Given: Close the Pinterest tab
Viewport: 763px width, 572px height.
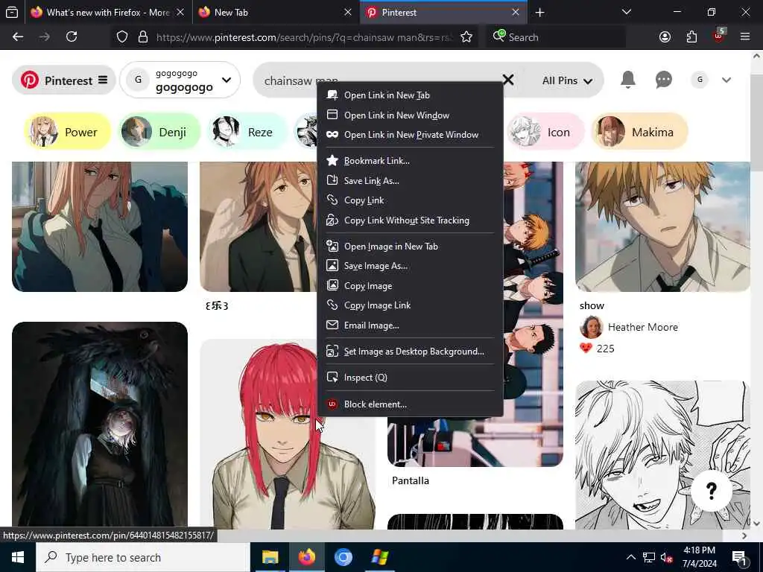Looking at the screenshot, I should 516,13.
